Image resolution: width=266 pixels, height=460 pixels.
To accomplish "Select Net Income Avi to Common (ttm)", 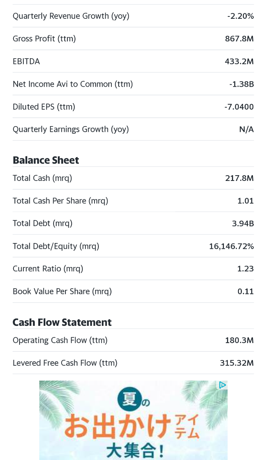I will [73, 84].
